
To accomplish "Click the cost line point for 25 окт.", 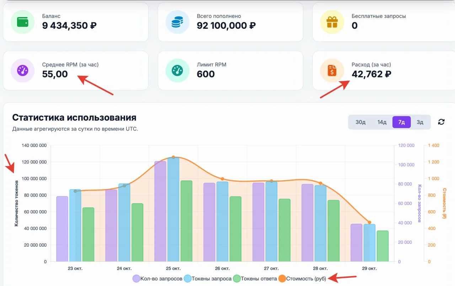I will click(x=173, y=157).
